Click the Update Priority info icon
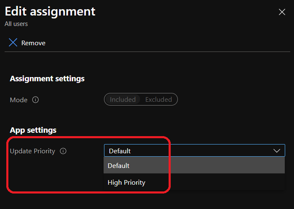 point(63,151)
